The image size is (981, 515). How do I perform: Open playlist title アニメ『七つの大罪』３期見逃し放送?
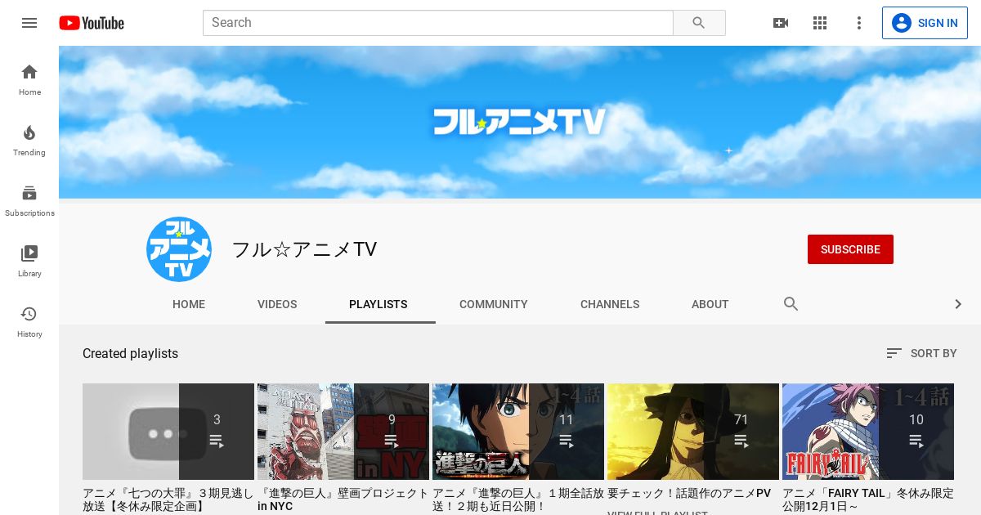click(x=168, y=499)
